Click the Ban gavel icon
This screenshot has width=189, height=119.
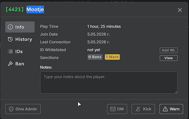point(10,64)
